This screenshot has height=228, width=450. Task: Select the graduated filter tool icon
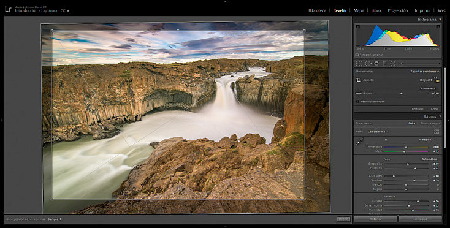point(384,63)
